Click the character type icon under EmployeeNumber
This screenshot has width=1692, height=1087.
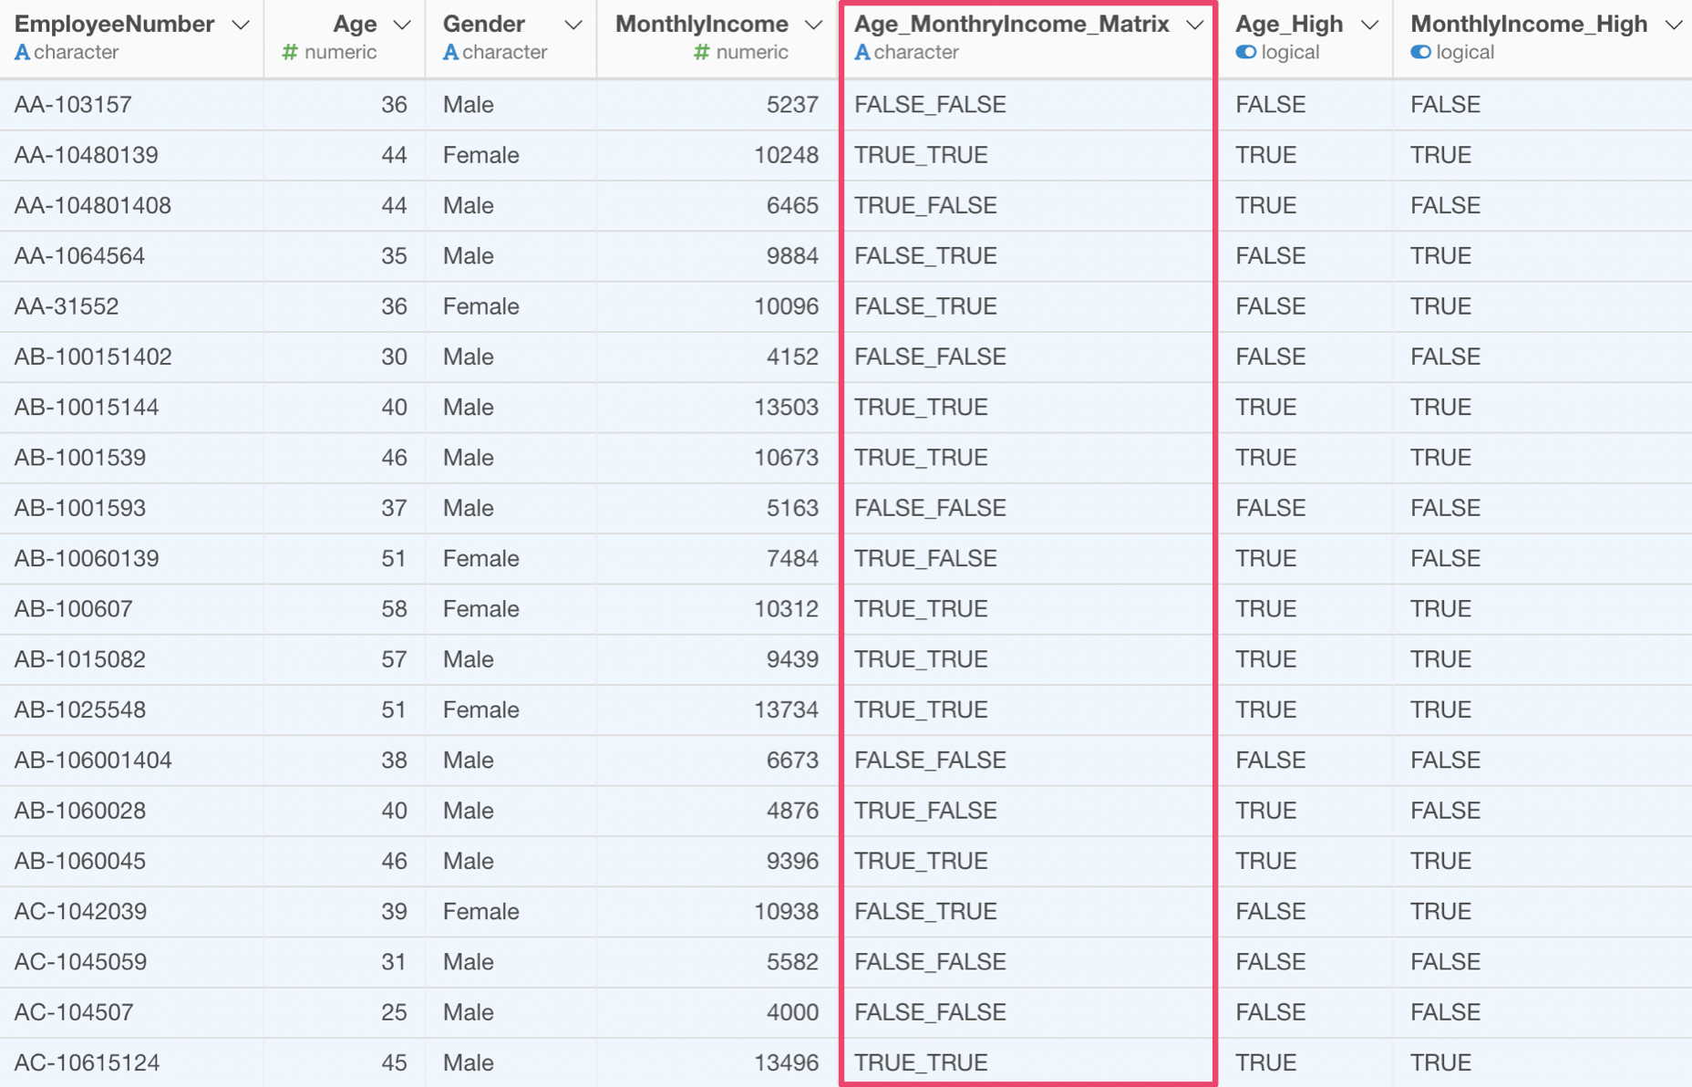pos(22,53)
